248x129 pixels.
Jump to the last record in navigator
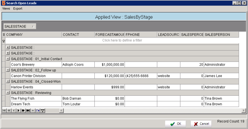click(28, 110)
